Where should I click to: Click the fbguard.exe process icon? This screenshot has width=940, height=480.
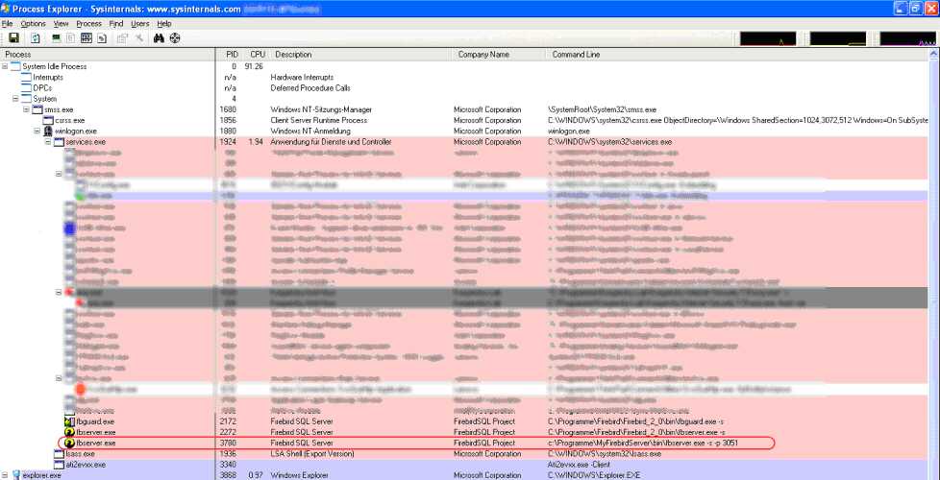69,421
